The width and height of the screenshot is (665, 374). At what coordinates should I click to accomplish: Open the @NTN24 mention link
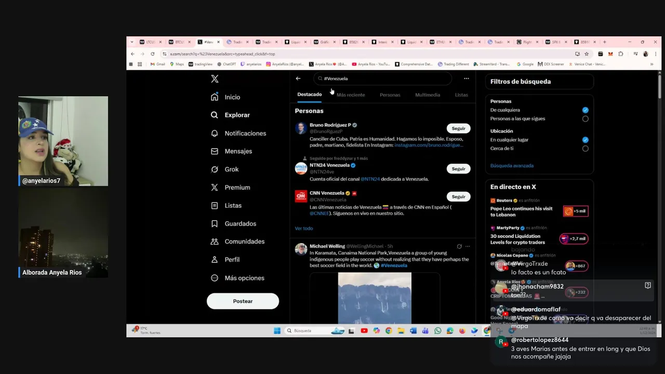[x=370, y=179]
